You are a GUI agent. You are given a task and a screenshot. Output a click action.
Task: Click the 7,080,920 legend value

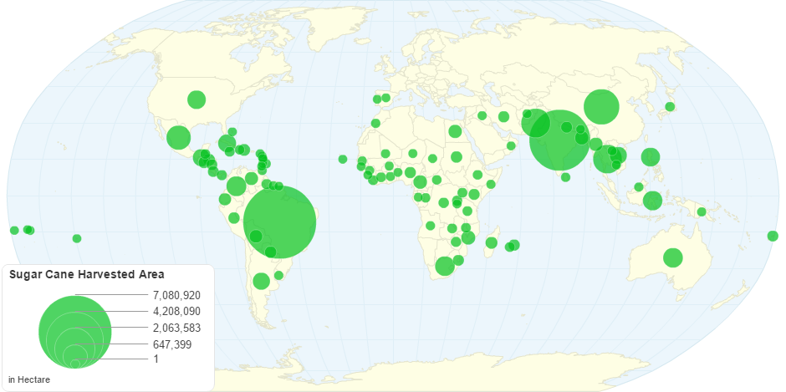click(x=176, y=295)
